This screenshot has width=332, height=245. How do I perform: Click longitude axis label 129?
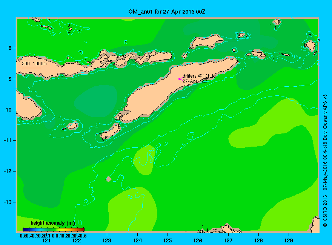(289, 240)
